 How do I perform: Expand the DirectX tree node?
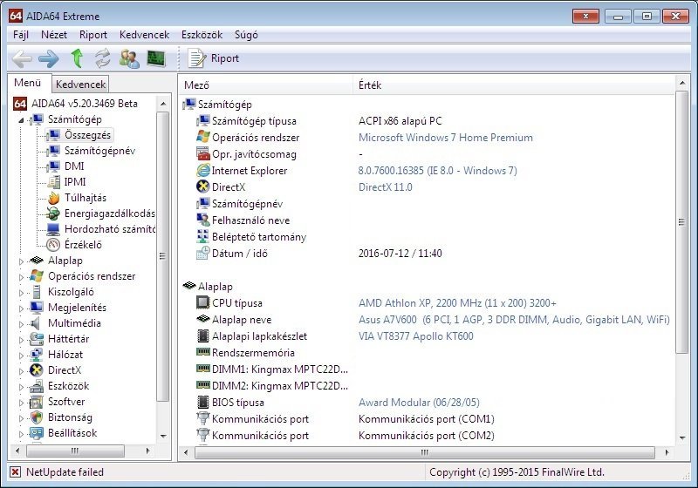click(x=21, y=371)
